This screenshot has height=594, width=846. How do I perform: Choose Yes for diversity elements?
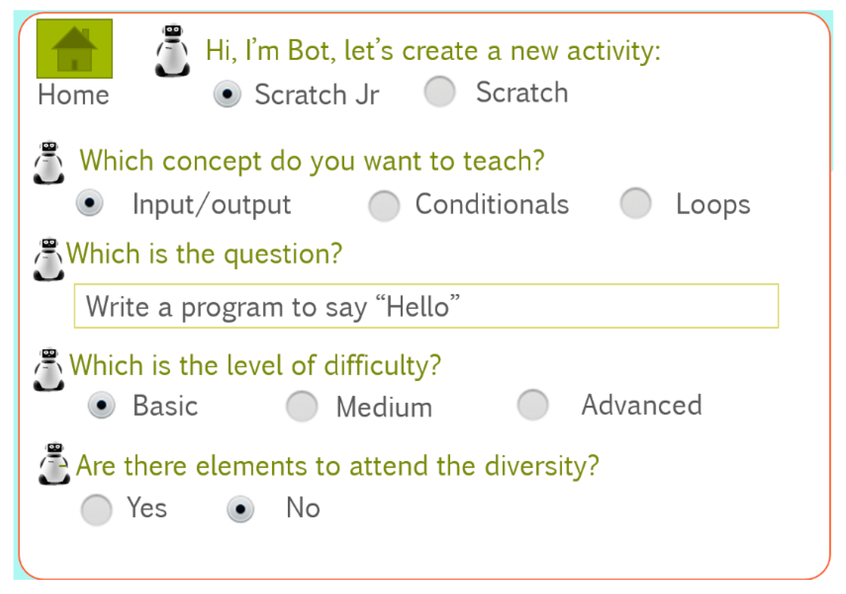coord(97,510)
